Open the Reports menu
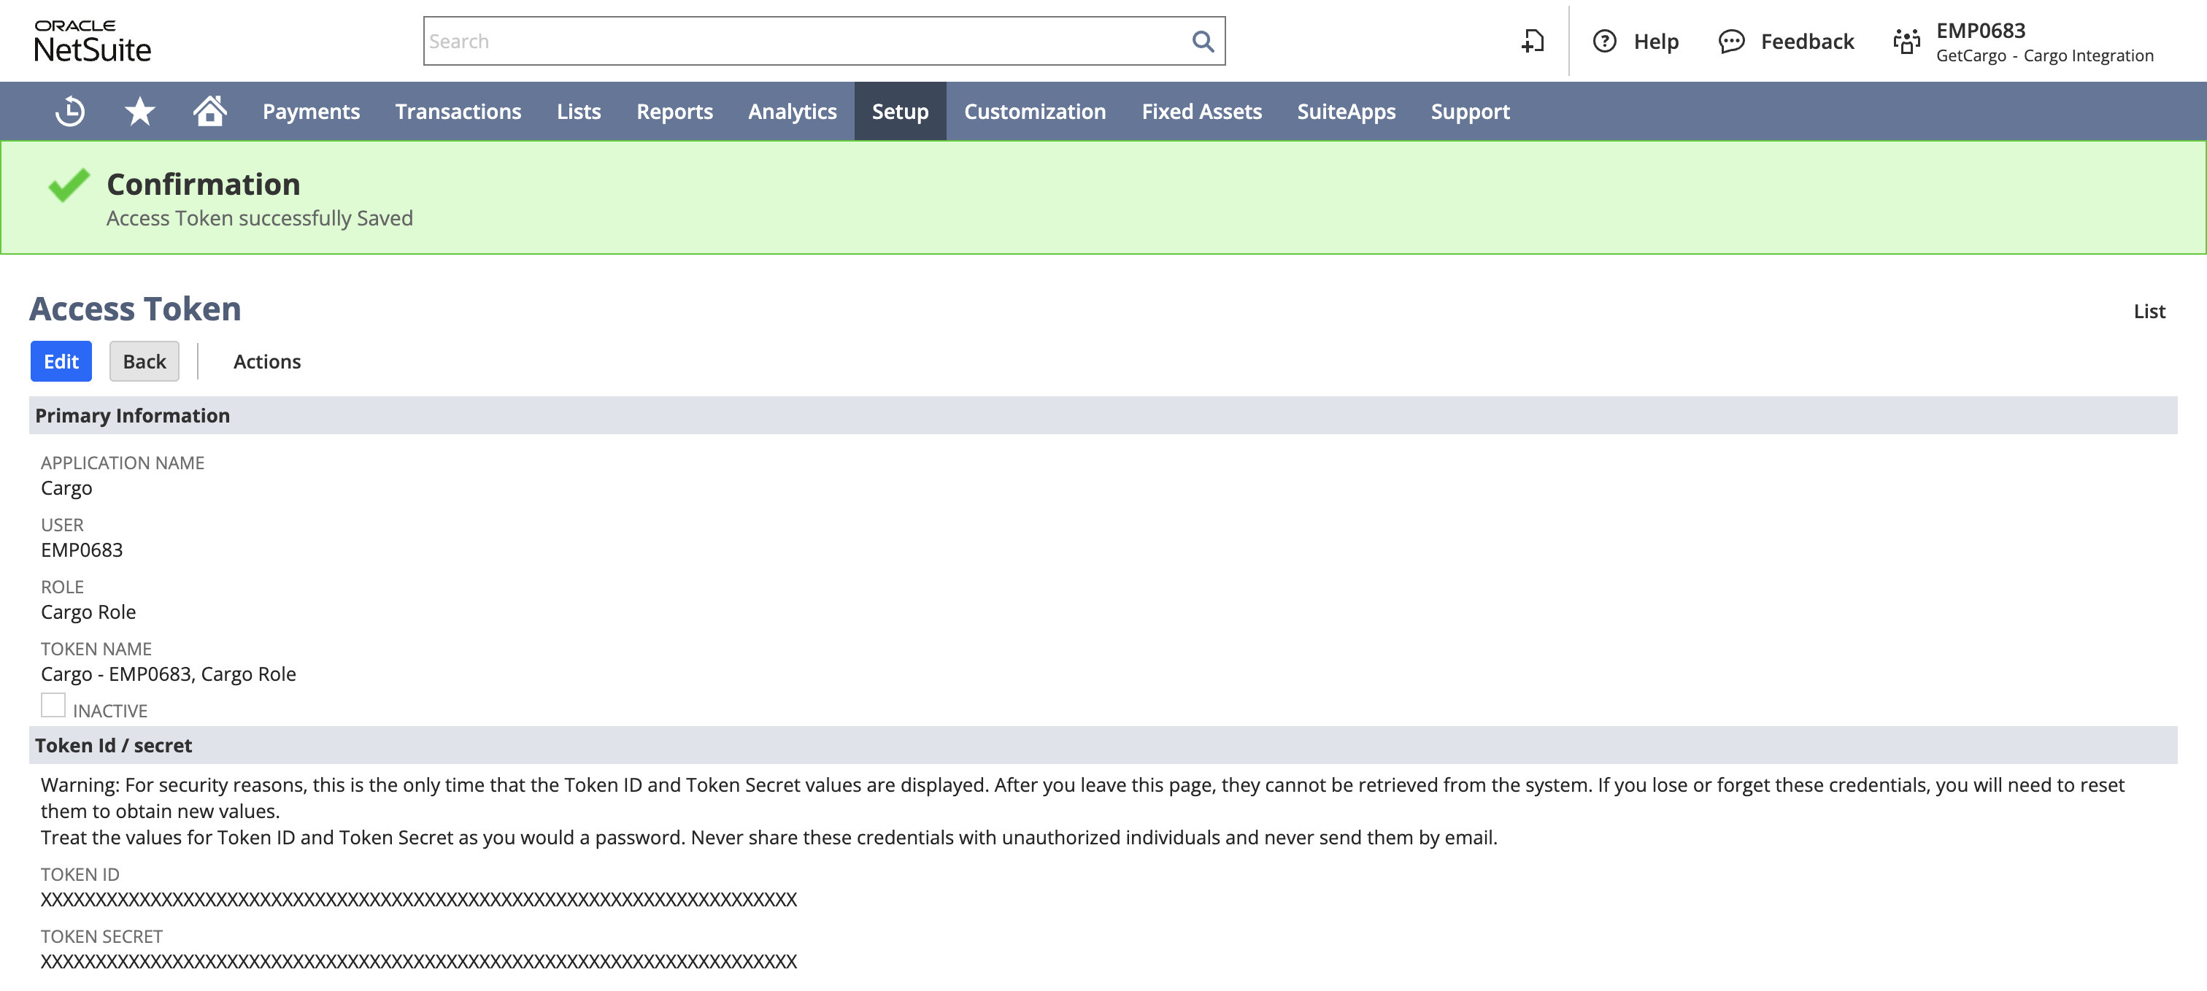Screen dimensions: 2207x991 [x=674, y=112]
